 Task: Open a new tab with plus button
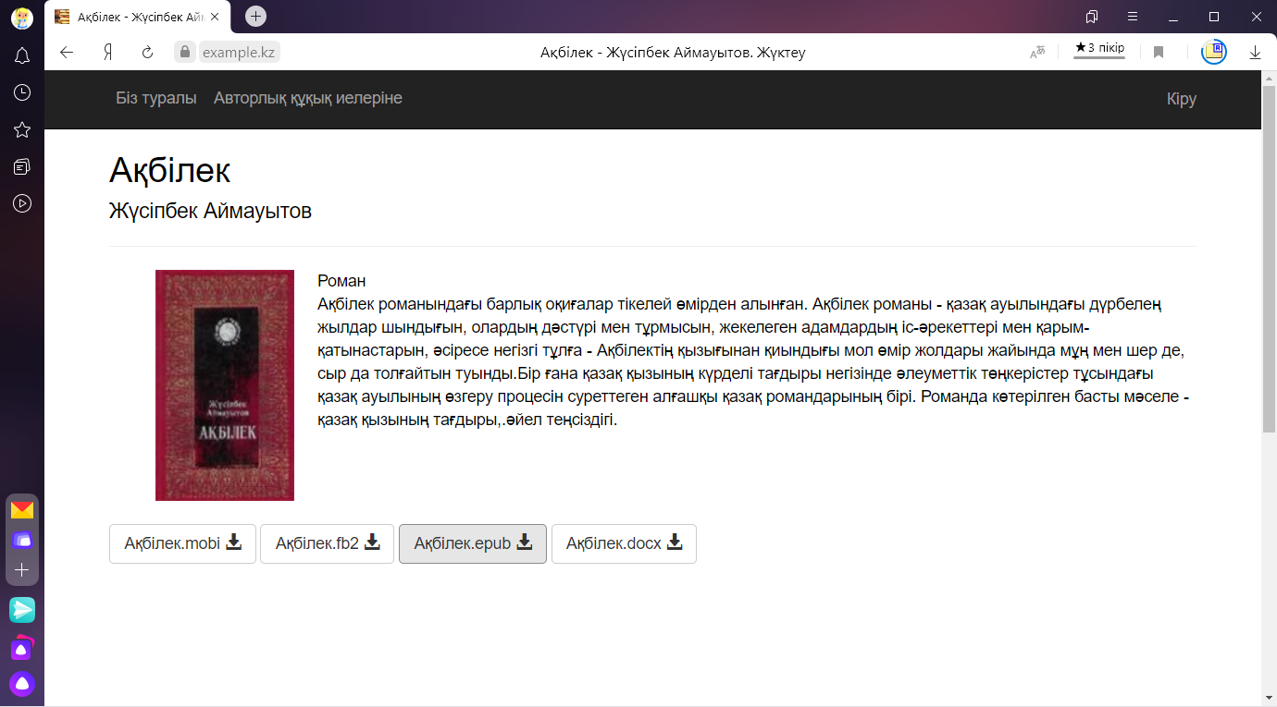click(x=256, y=16)
